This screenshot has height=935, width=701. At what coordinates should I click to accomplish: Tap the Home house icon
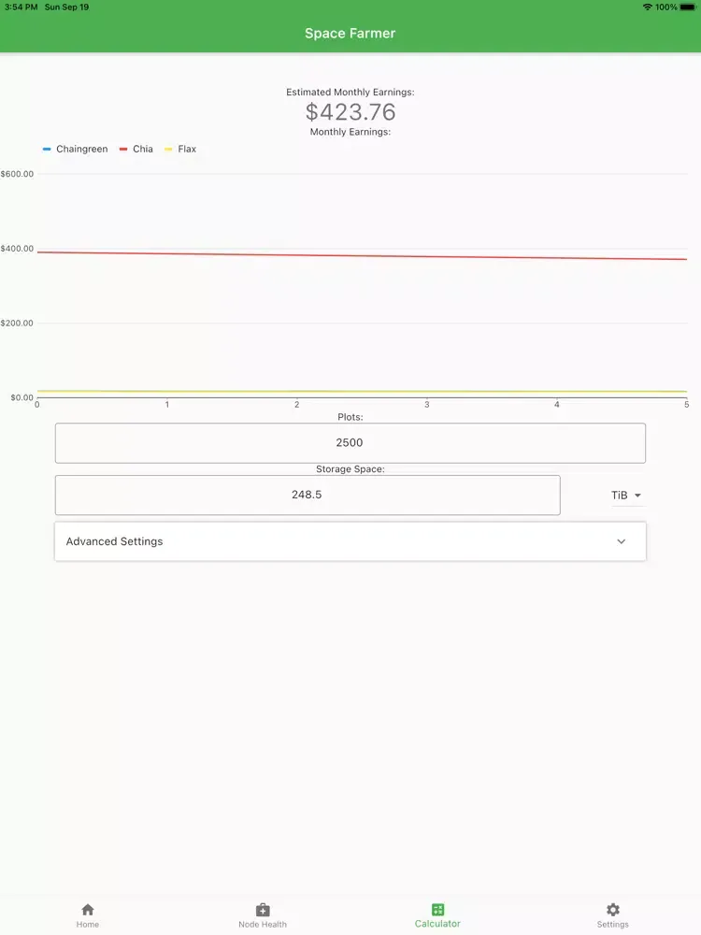pyautogui.click(x=88, y=910)
